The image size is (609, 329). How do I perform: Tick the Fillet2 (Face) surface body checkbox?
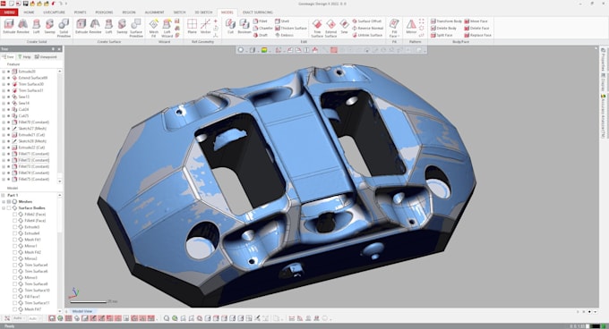[14, 215]
